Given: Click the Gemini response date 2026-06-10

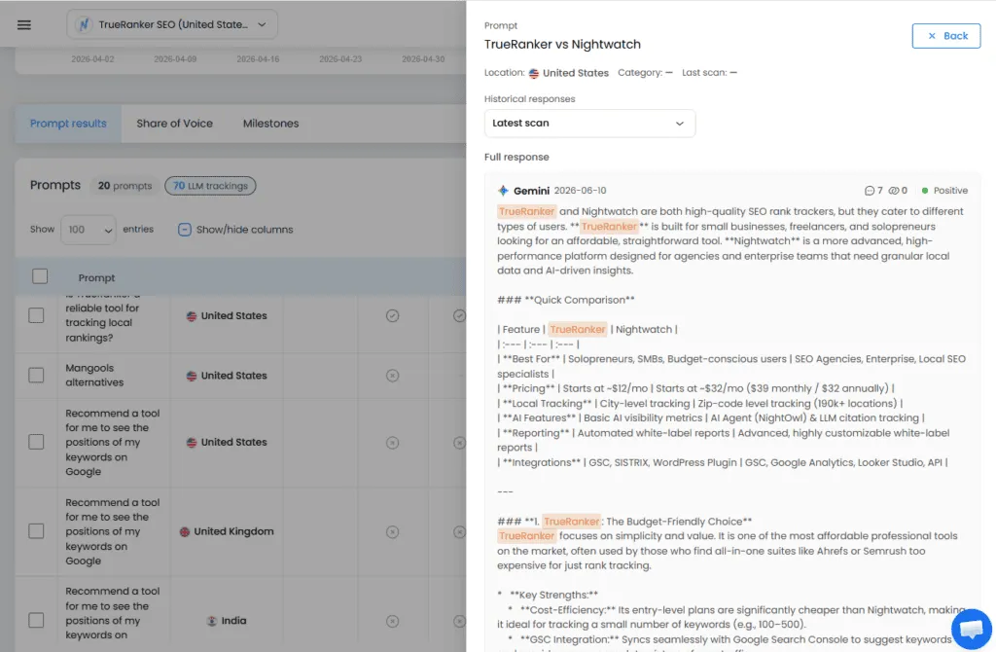Looking at the screenshot, I should [x=580, y=191].
